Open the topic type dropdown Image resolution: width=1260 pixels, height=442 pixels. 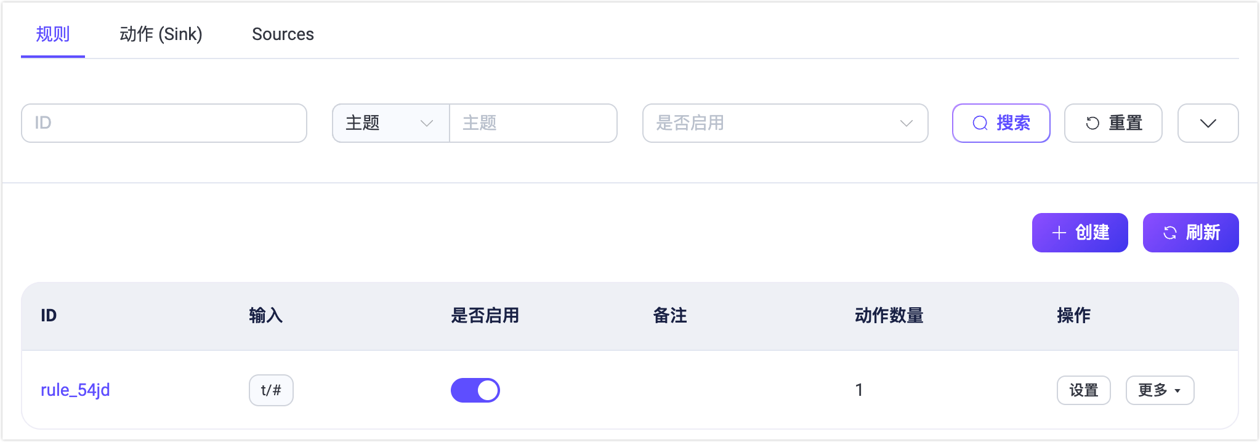(390, 123)
